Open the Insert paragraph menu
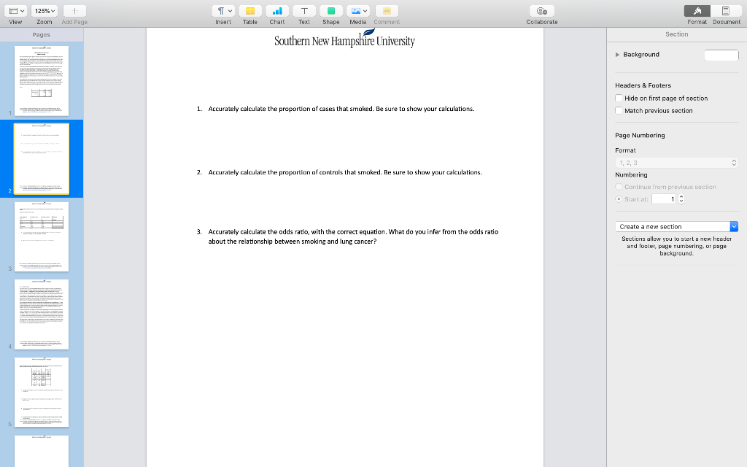Image resolution: width=747 pixels, height=467 pixels. point(223,11)
